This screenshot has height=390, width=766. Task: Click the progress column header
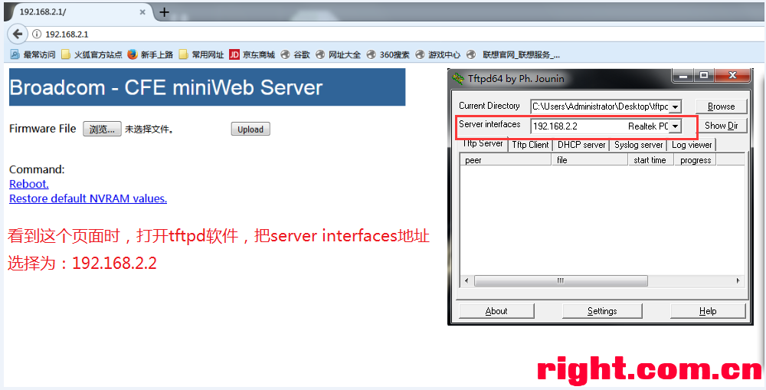pos(696,160)
